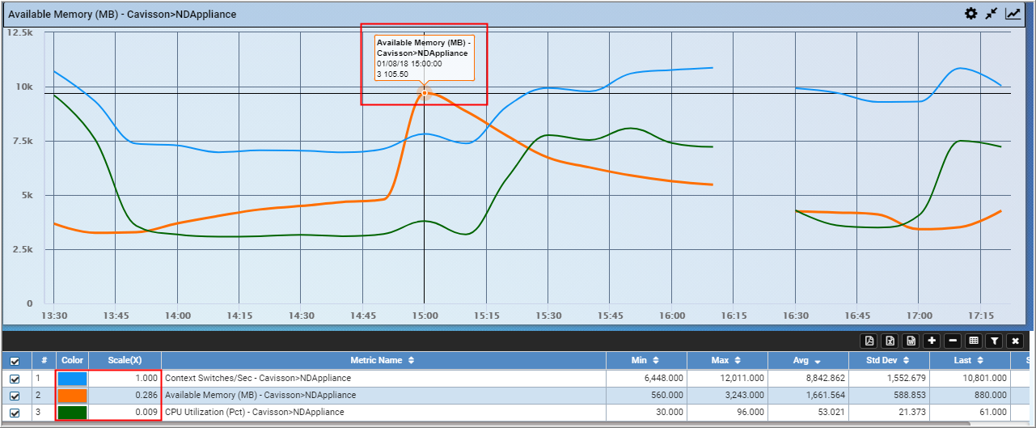Viewport: 1036px width, 428px height.
Task: Click the minus icon in table toolbar
Action: pyautogui.click(x=953, y=341)
